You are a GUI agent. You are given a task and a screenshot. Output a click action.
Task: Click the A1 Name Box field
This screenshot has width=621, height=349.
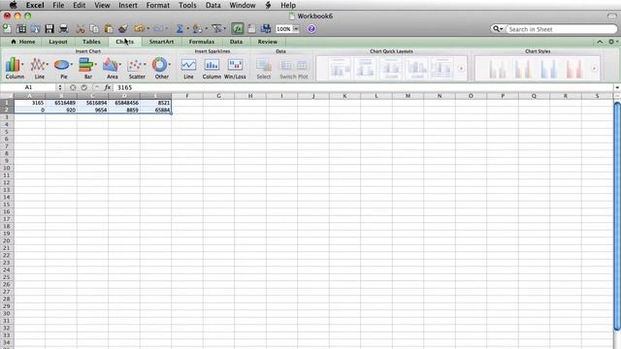[x=28, y=87]
